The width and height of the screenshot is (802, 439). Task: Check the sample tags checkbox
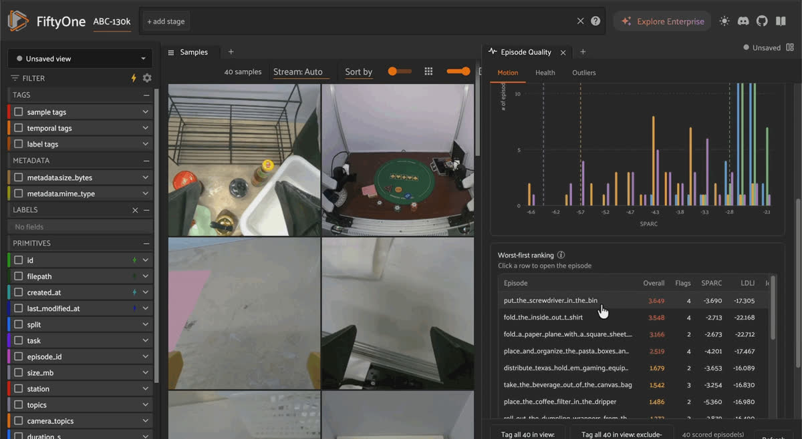(x=19, y=112)
